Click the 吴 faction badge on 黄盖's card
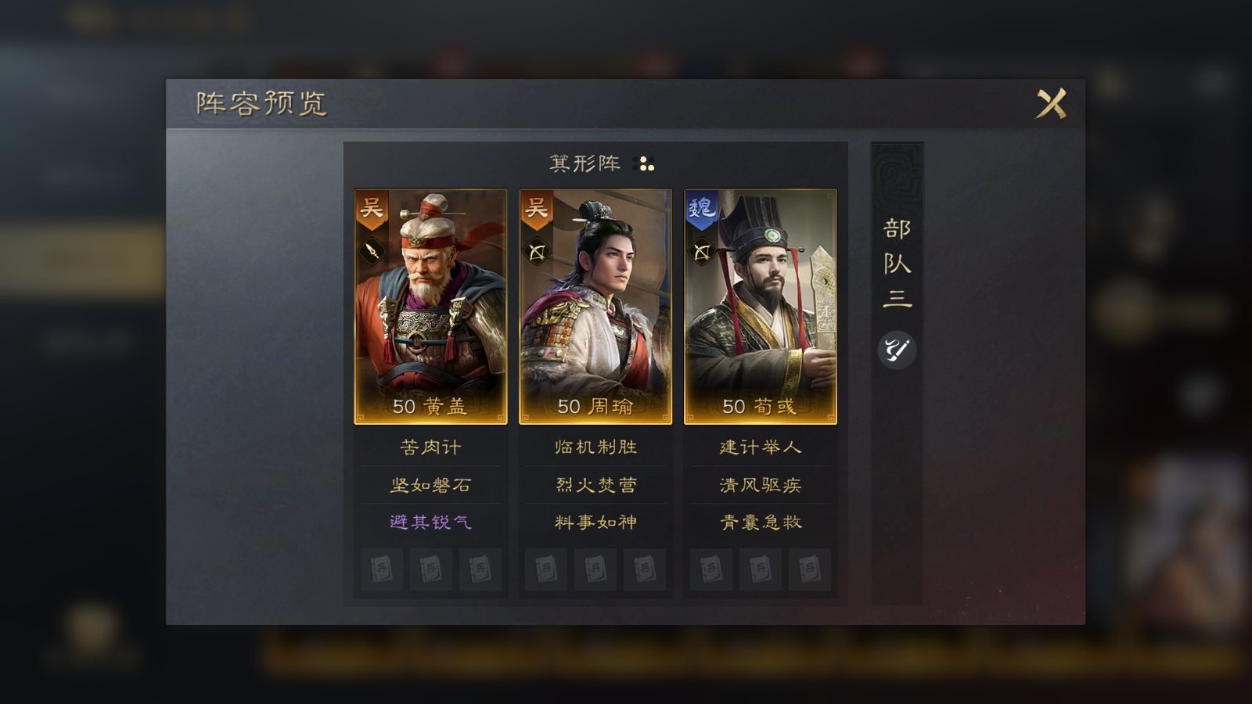Image resolution: width=1252 pixels, height=704 pixels. pos(372,208)
